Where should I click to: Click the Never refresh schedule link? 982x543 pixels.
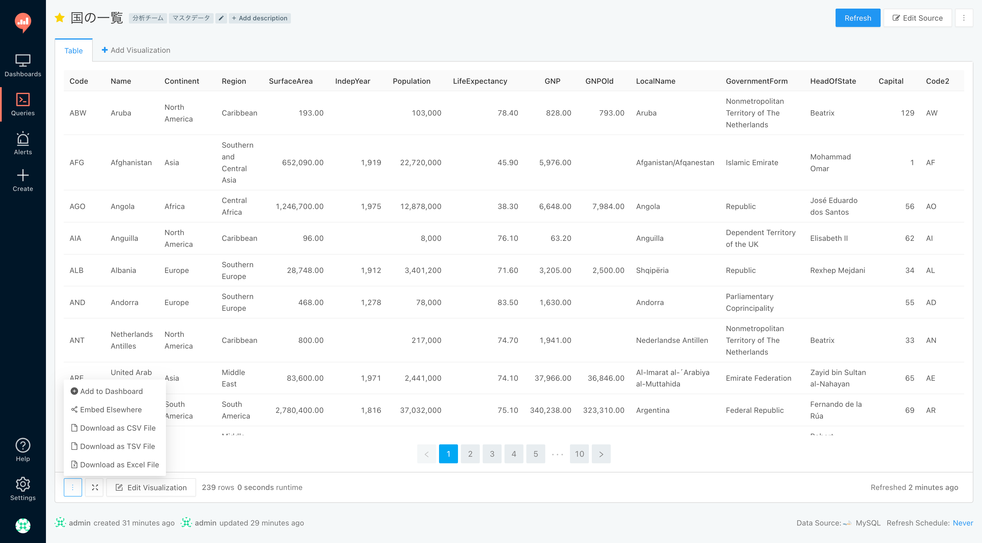(962, 522)
